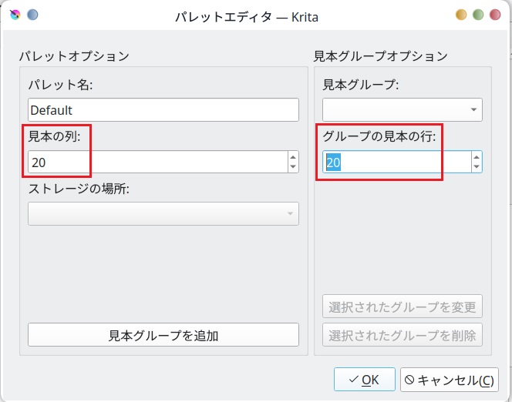This screenshot has height=402, width=512.
Task: Decrease グループの見本の行 with the down arrow
Action: pyautogui.click(x=477, y=167)
